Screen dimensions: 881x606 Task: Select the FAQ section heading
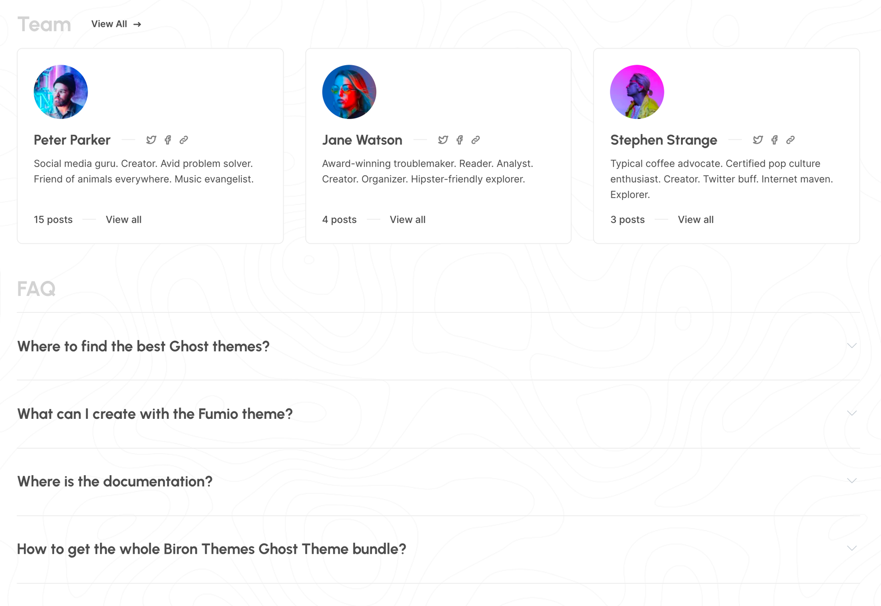36,287
